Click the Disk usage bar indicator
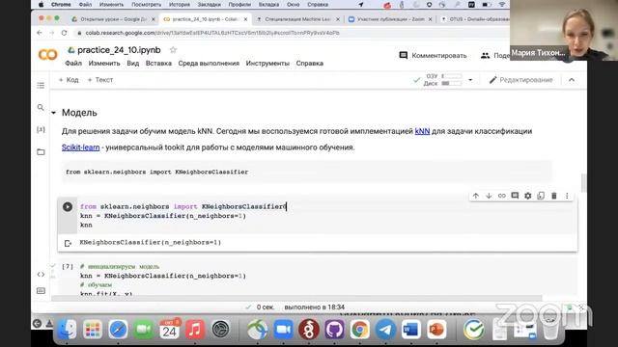 451,83
